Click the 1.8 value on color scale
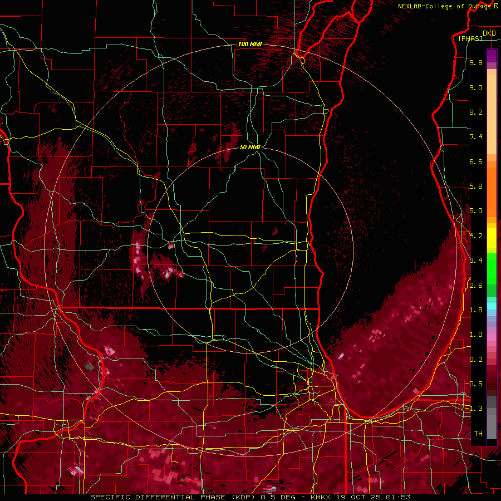Viewport: 501px width, 501px height. click(476, 310)
